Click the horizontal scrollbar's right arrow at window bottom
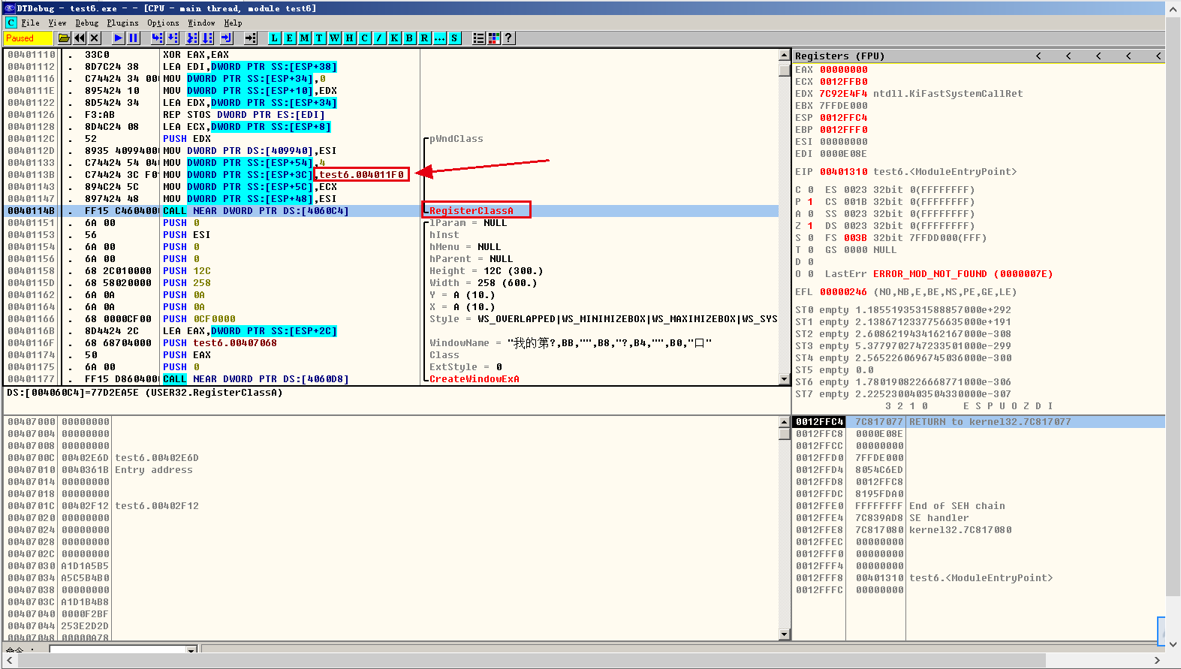This screenshot has width=1181, height=669. 1157,661
